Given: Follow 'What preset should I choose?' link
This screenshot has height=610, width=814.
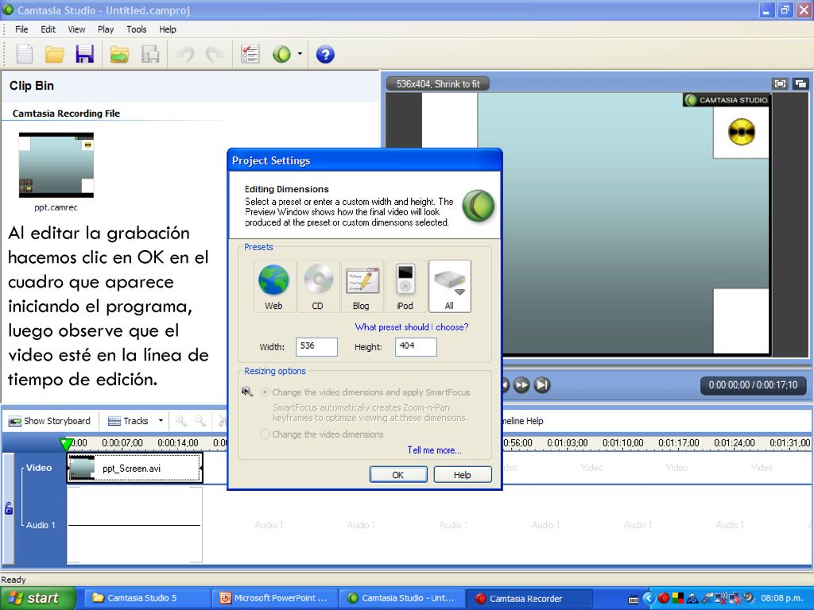Looking at the screenshot, I should (x=412, y=327).
